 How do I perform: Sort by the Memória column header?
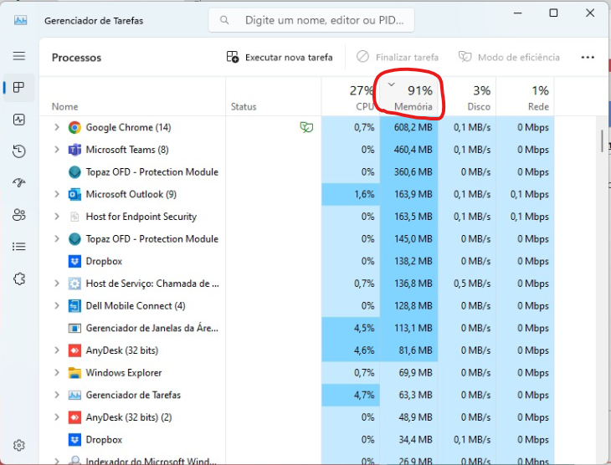tap(408, 96)
